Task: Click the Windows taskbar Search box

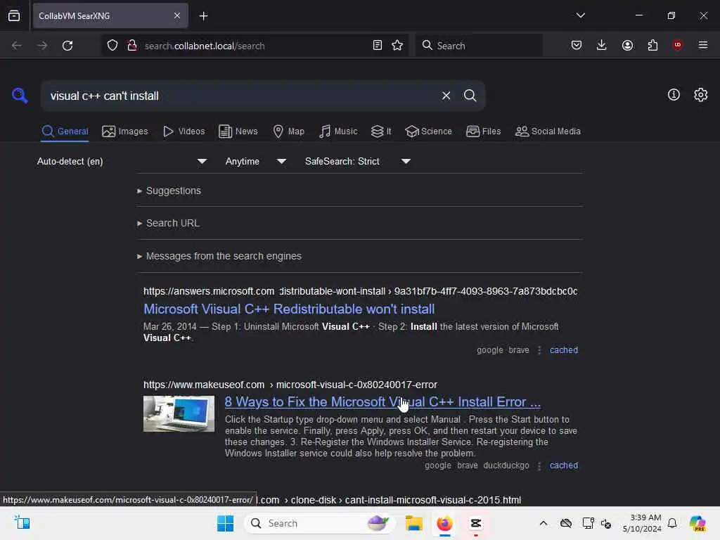Action: tap(320, 523)
